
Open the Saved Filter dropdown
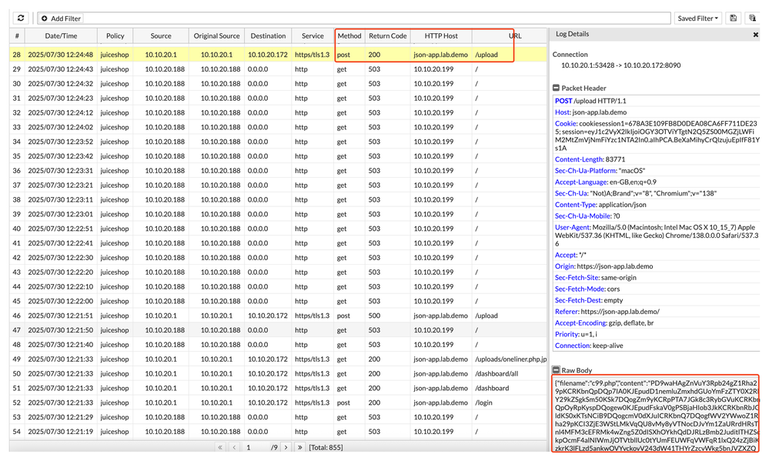coord(698,18)
